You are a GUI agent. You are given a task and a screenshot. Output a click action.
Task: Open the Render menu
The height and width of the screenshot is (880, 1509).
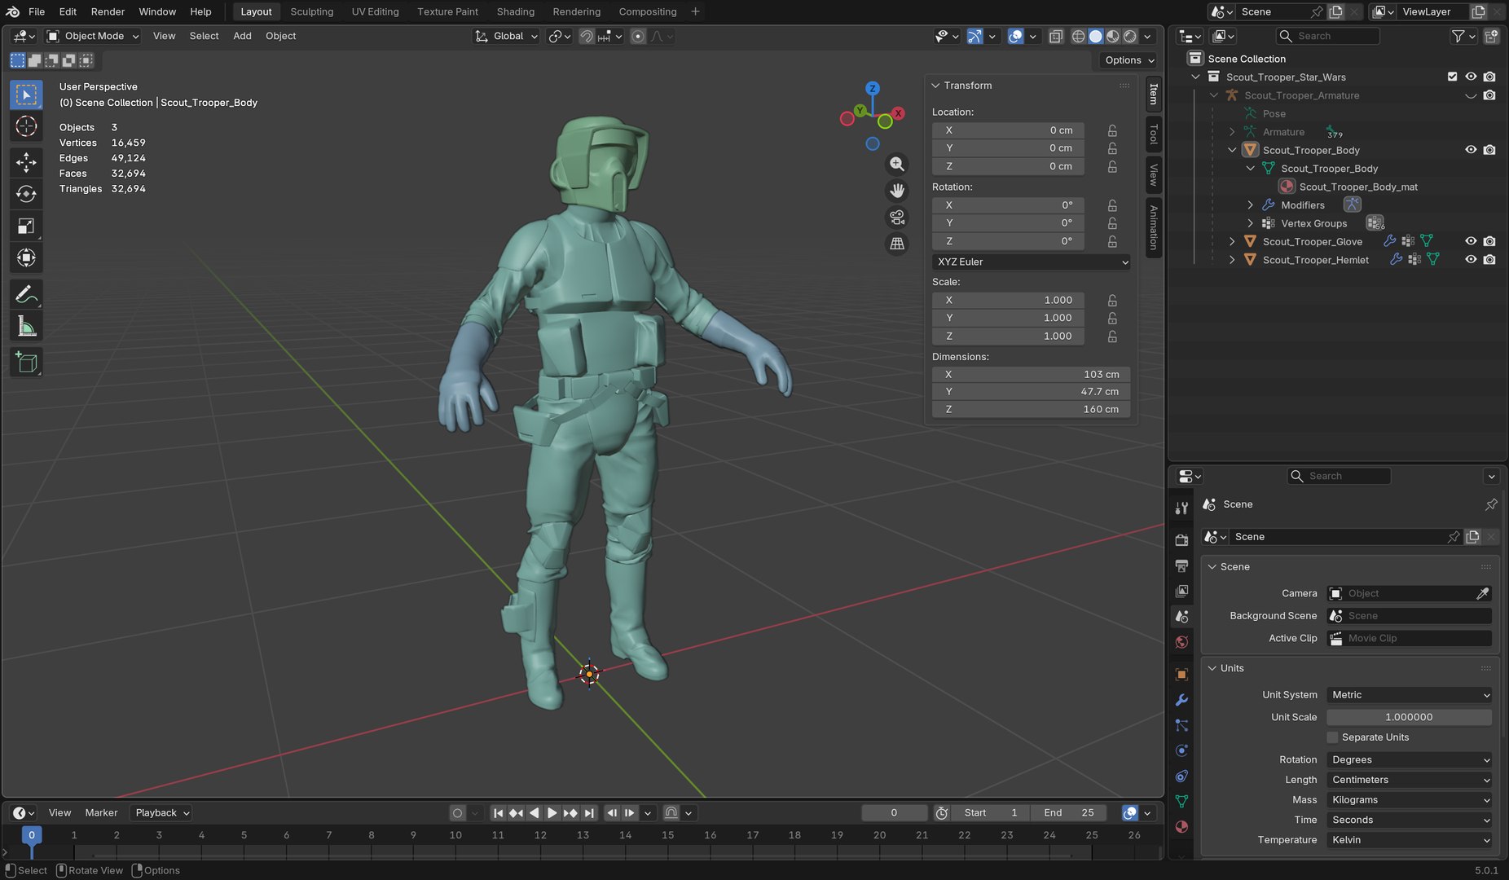[108, 11]
